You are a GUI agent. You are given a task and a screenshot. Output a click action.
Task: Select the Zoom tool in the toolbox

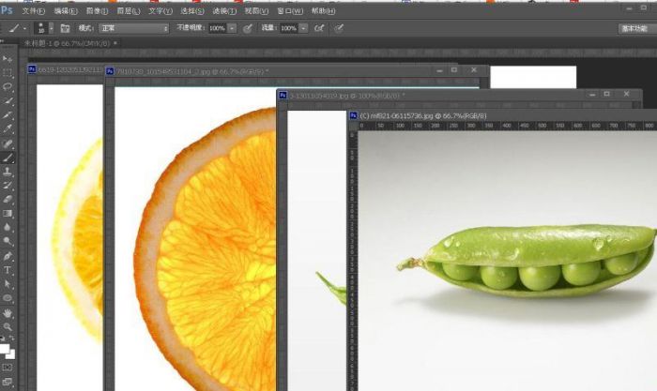pos(8,326)
